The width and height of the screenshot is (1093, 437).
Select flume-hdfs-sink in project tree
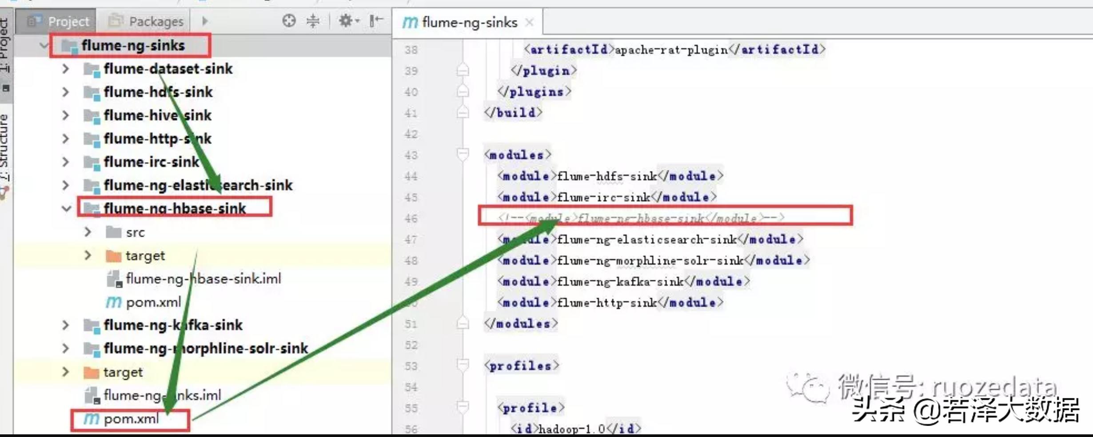click(x=158, y=92)
